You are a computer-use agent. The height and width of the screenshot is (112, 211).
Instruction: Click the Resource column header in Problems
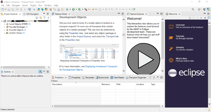click(108, 84)
